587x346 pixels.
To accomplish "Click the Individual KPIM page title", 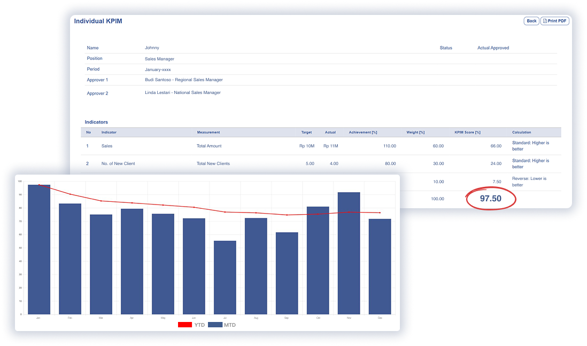I will coord(98,21).
